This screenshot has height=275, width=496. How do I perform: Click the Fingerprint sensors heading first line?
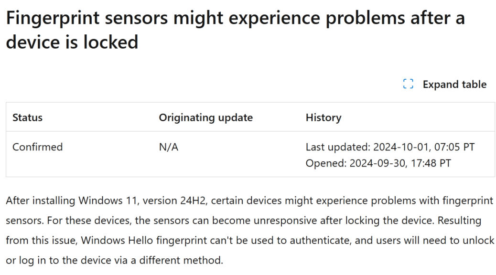(236, 18)
